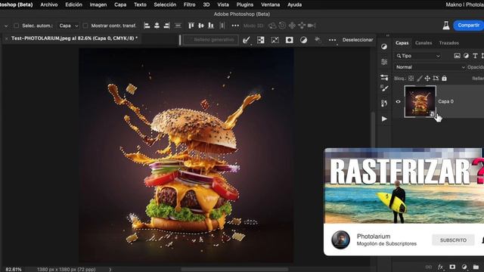The width and height of the screenshot is (484, 272).
Task: Toggle lock image pixels brush icon
Action: tap(419, 79)
